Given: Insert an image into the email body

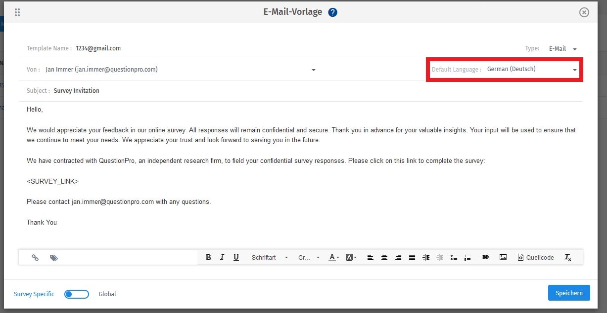Looking at the screenshot, I should 503,257.
